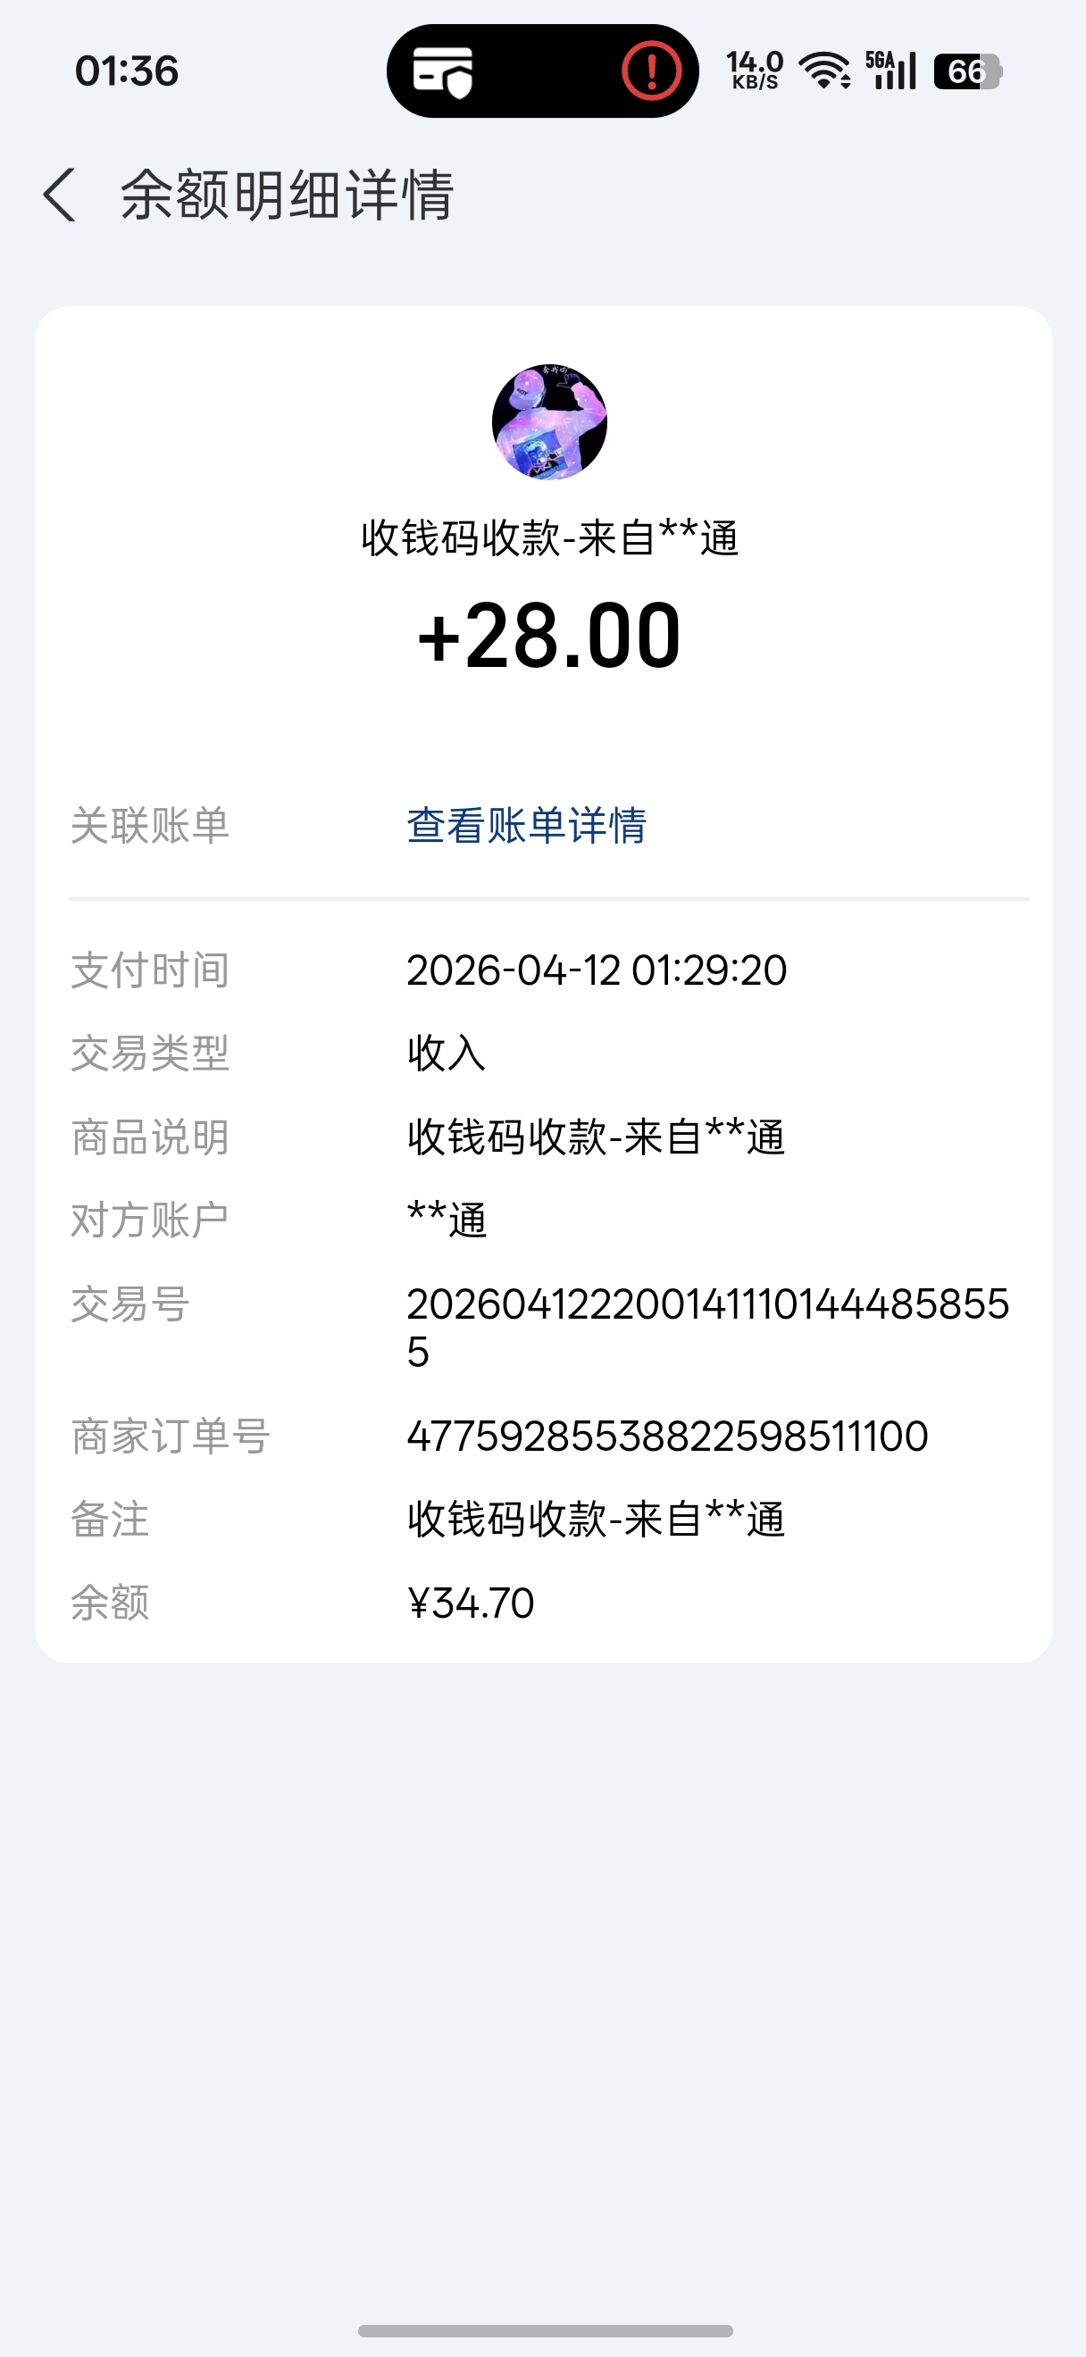
Task: Tap the 对方账户 value **通
Action: [447, 1220]
